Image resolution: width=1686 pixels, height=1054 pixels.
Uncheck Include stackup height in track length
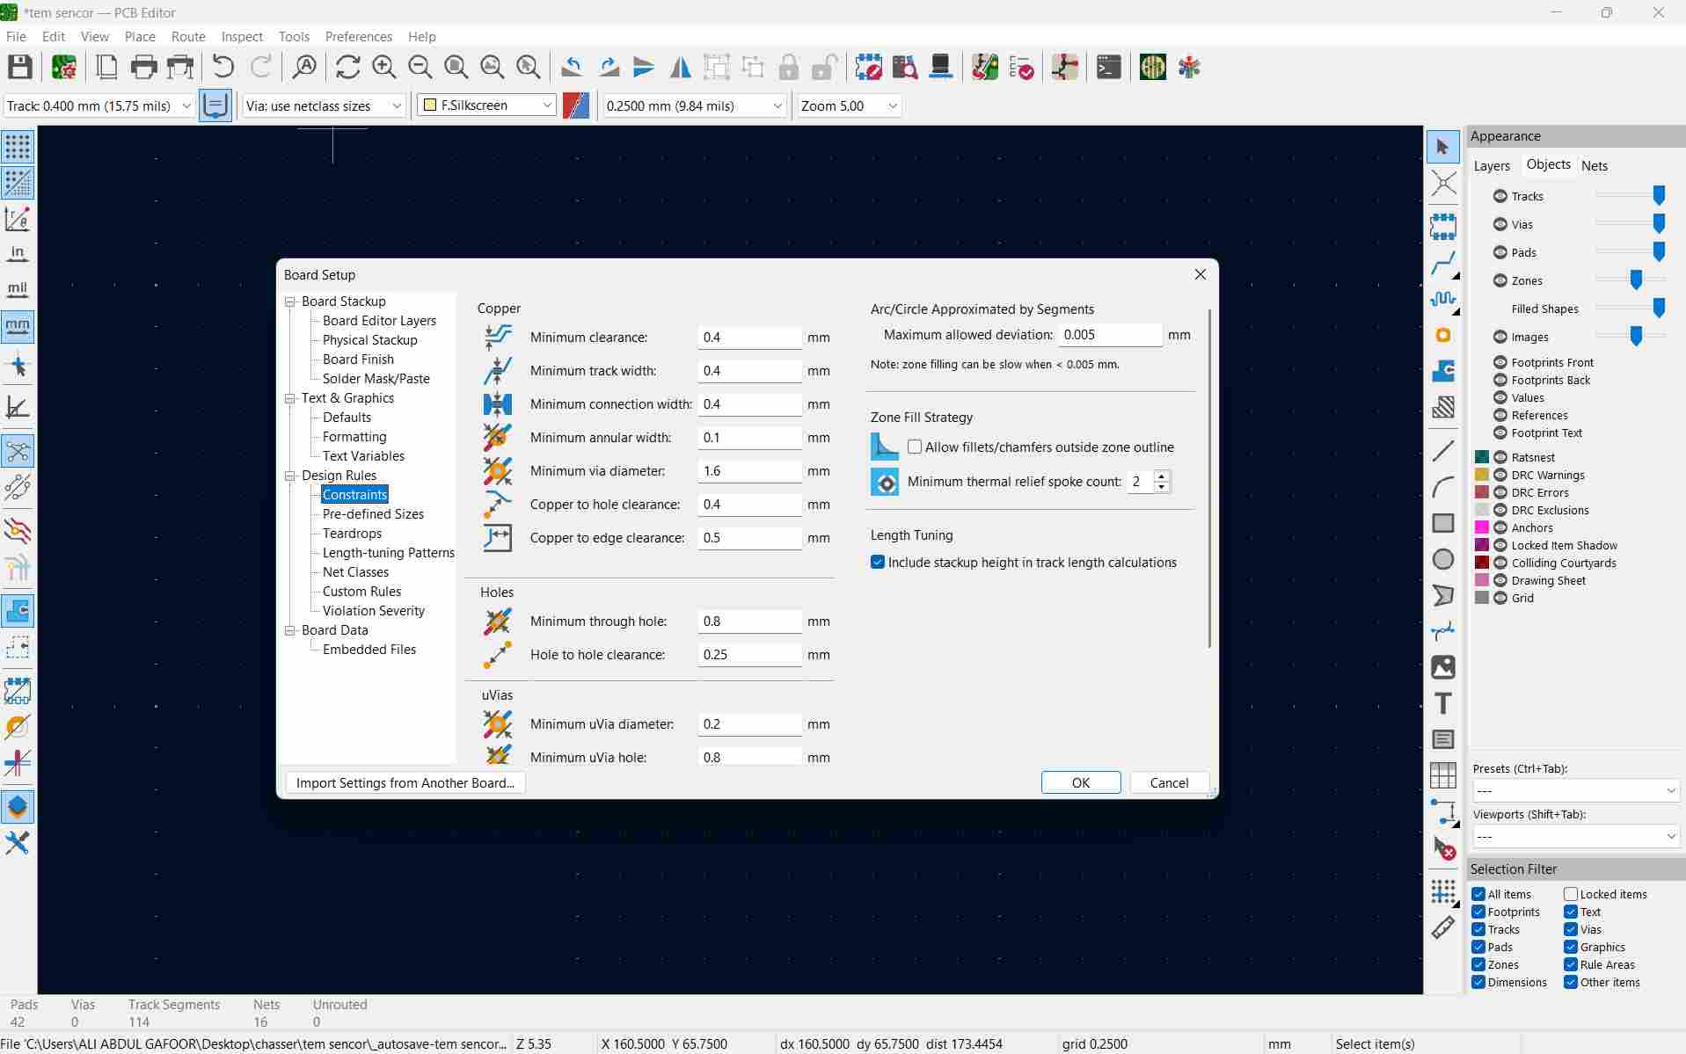pos(878,562)
